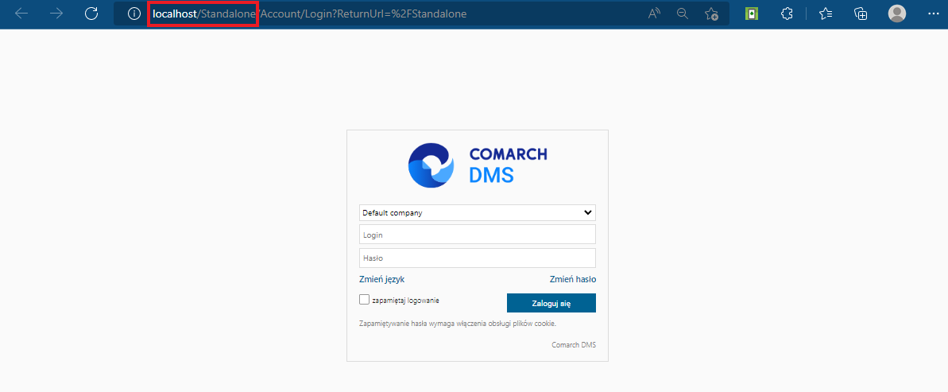Click the Zmień język link
The height and width of the screenshot is (392, 948).
[x=381, y=279]
